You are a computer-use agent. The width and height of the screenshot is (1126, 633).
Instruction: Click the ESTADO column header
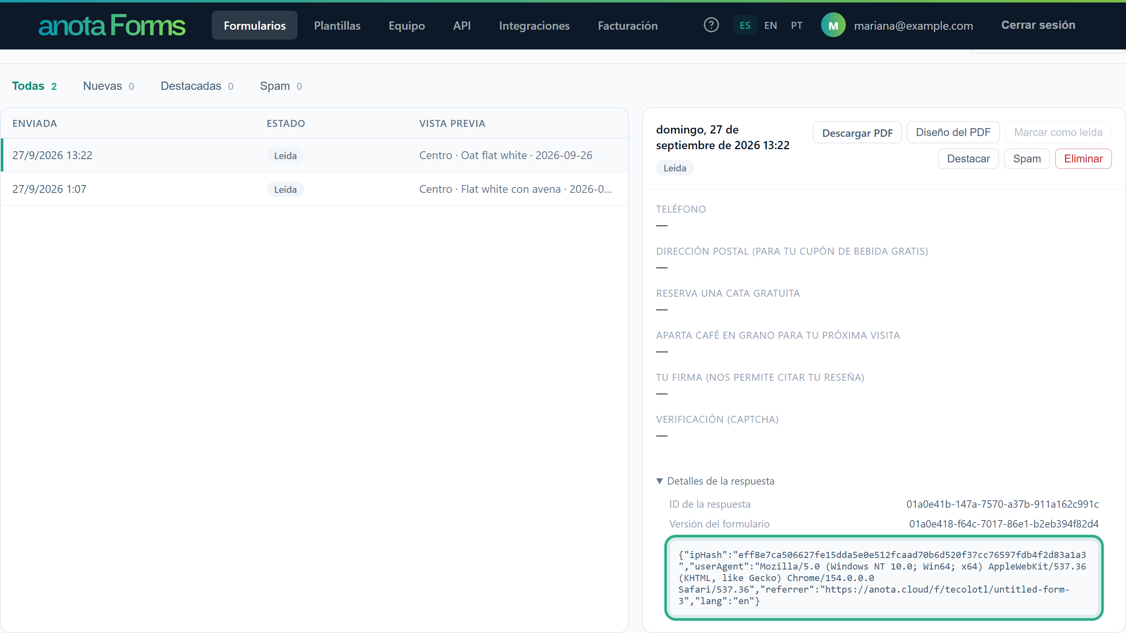click(286, 123)
